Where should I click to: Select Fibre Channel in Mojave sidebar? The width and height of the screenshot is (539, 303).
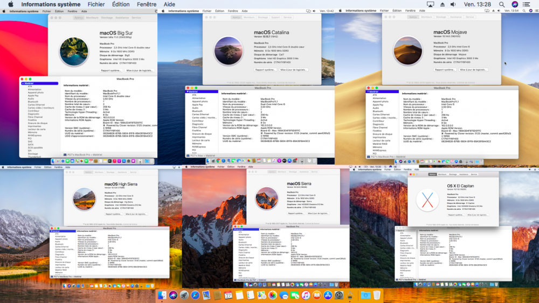[380, 128]
